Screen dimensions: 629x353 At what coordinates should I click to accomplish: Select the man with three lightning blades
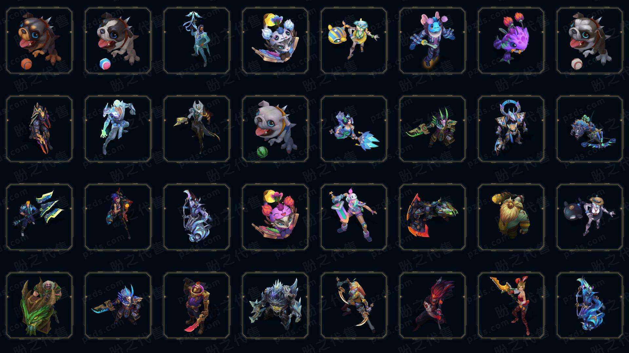click(x=39, y=217)
